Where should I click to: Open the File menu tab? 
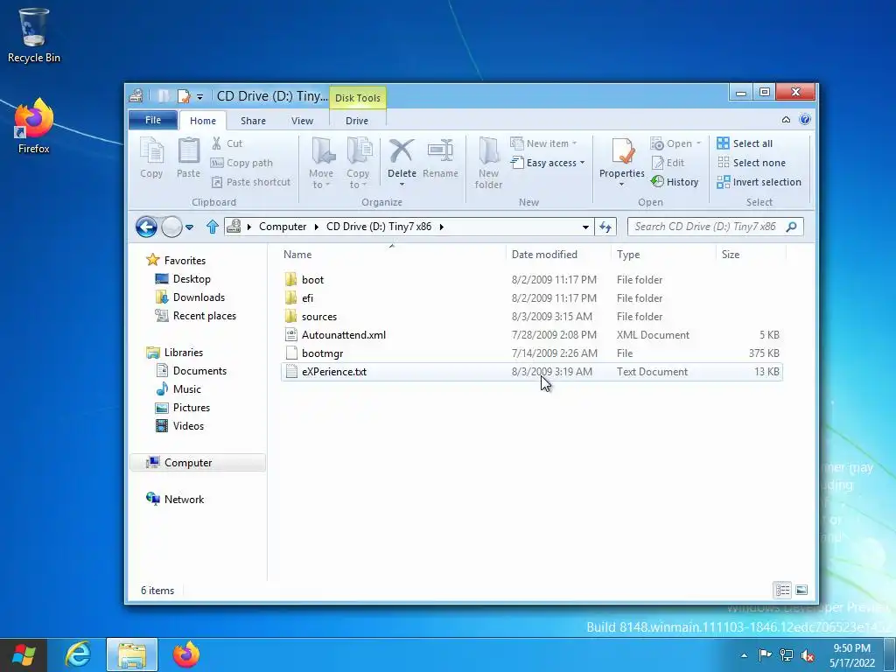pyautogui.click(x=153, y=120)
